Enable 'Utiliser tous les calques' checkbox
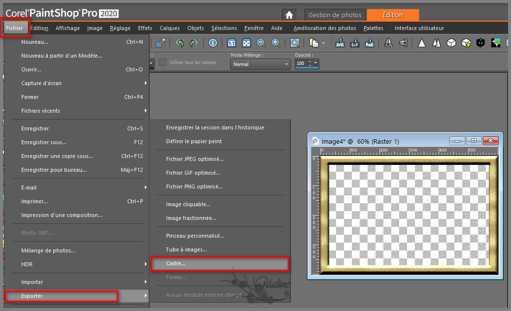Viewport: 511px width, 311px height. point(163,62)
